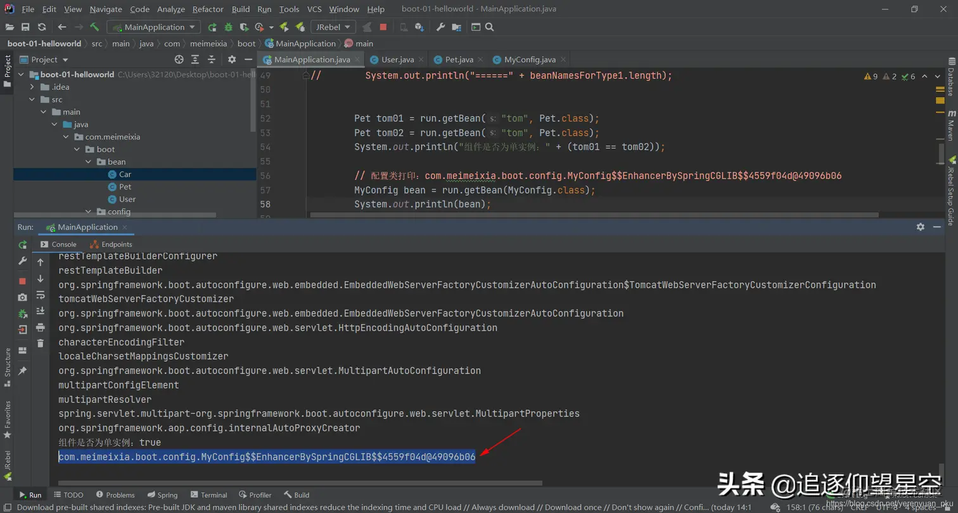The height and width of the screenshot is (513, 958).
Task: Toggle soft-wrap in the console
Action: coord(41,295)
